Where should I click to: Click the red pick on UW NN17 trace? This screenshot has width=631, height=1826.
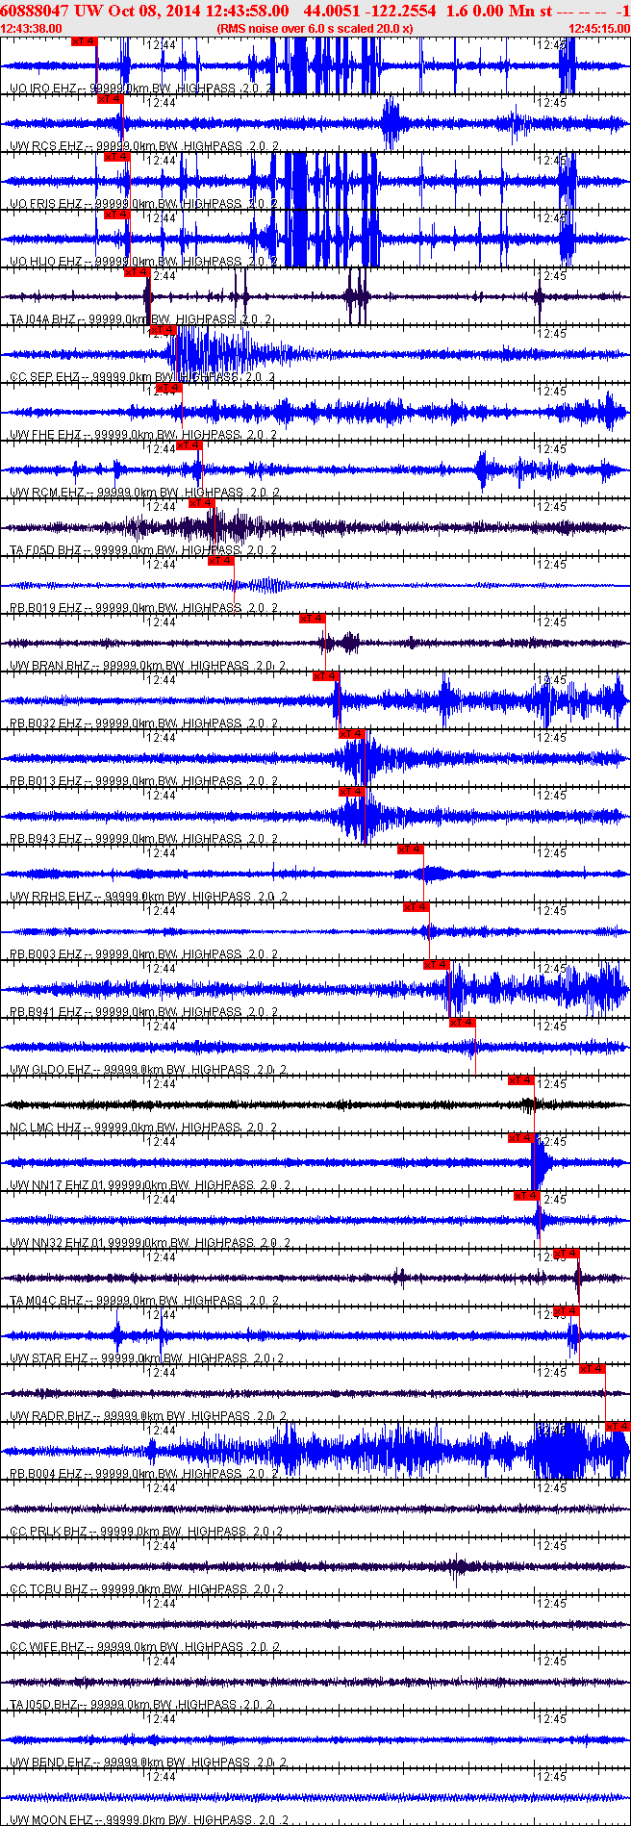coord(520,1138)
